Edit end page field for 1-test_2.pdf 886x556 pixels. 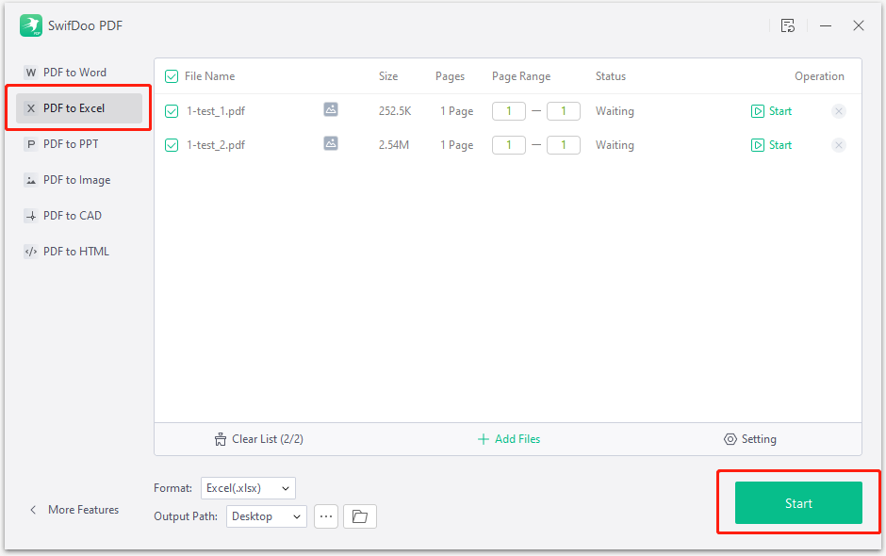(x=564, y=145)
